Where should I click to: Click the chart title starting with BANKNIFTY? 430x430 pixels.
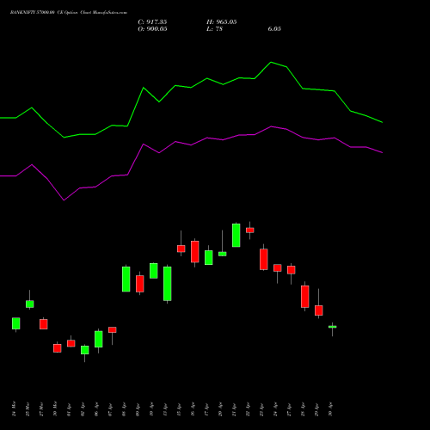click(x=69, y=13)
